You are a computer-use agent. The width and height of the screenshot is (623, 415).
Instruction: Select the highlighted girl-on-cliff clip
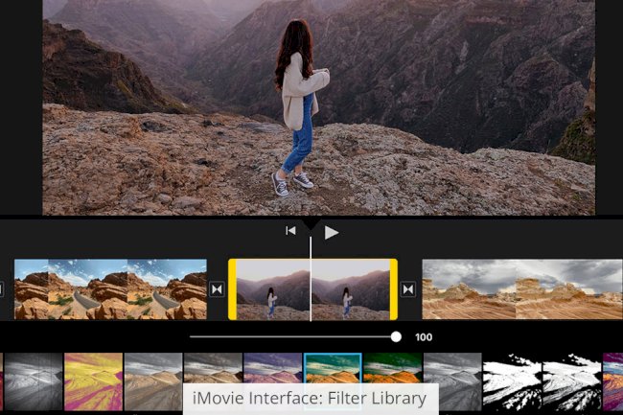click(x=312, y=289)
